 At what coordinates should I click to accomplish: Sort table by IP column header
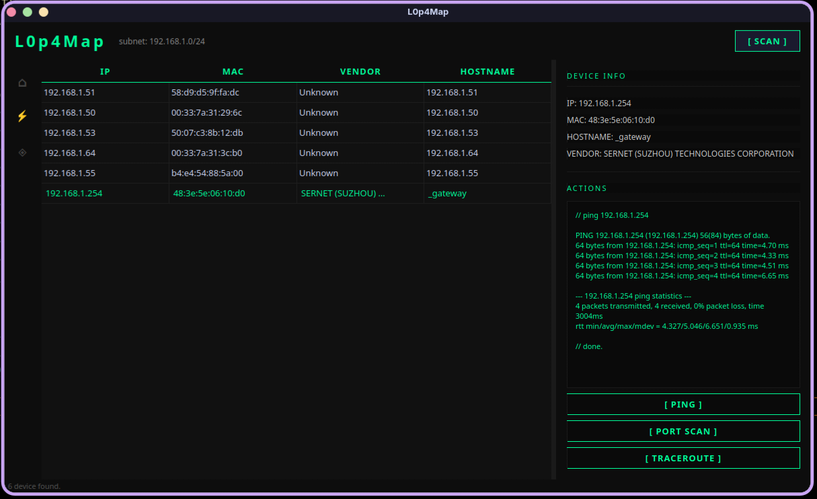[105, 71]
